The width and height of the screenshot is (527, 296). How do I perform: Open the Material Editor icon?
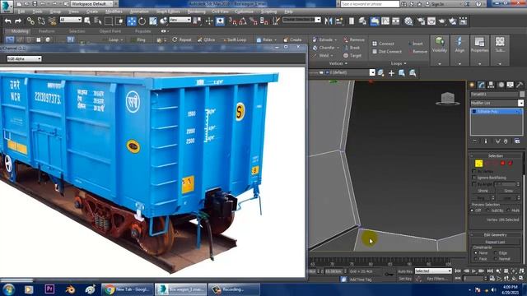point(408,21)
